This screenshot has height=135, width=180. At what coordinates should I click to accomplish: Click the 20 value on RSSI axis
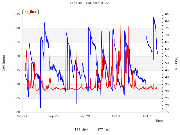pyautogui.click(x=167, y=105)
